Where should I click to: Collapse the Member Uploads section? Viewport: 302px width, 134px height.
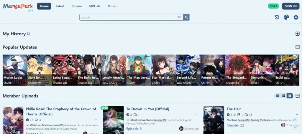297,96
